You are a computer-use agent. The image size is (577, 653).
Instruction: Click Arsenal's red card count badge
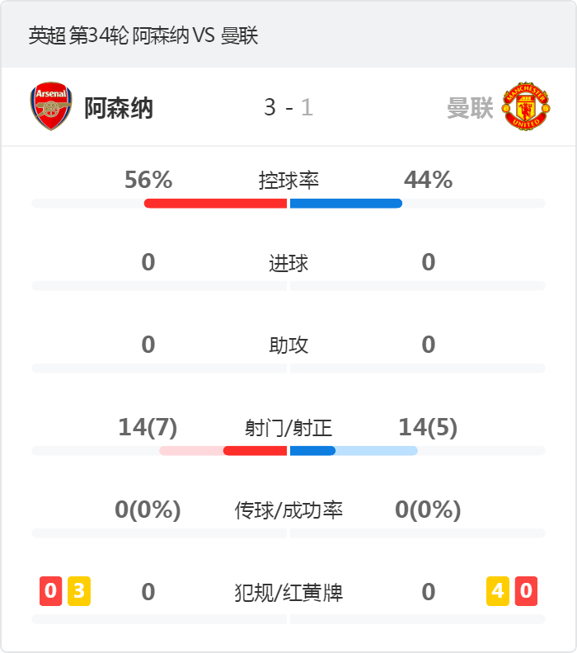51,591
